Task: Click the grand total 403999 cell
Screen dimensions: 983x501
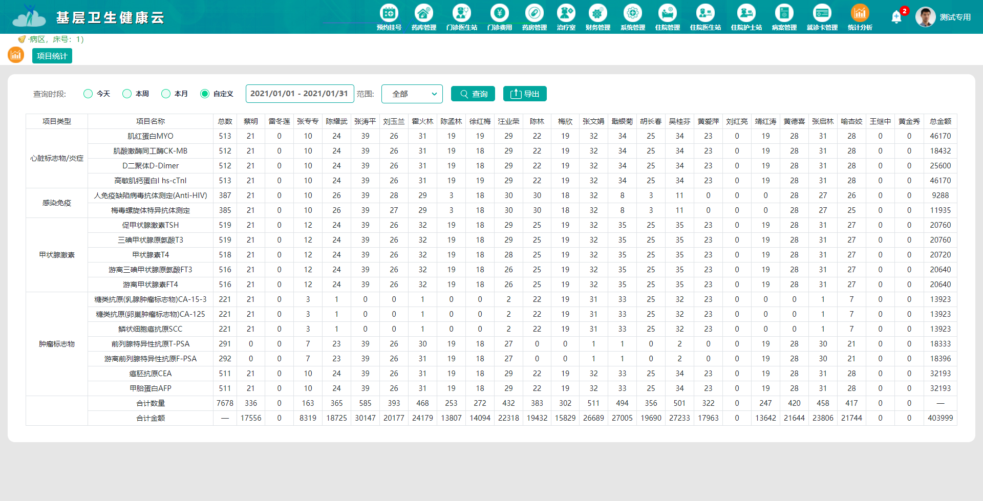Action: coord(941,418)
